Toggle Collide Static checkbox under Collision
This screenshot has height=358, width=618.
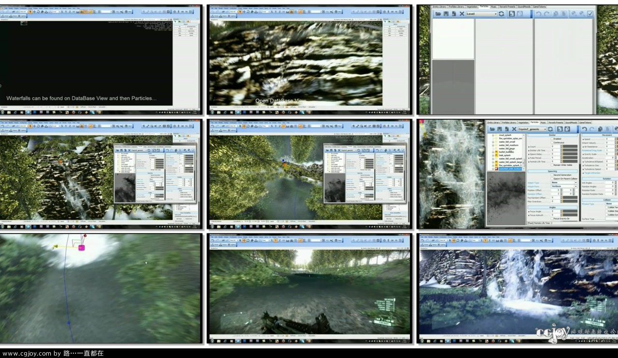(607, 211)
